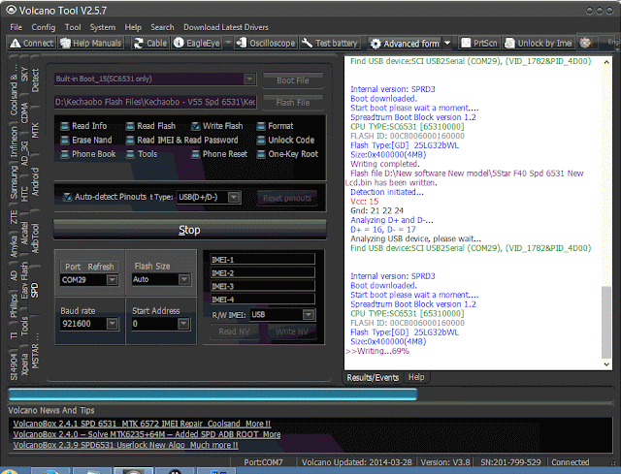Open the R/W IMEI USB dropdown
Image resolution: width=621 pixels, height=474 pixels.
coord(309,315)
